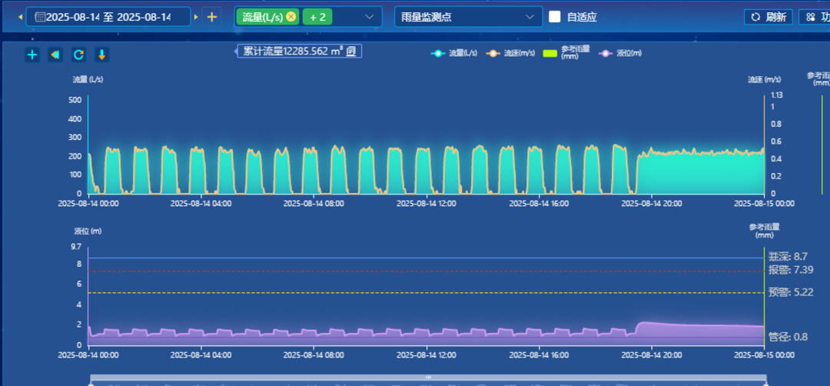
Task: Click the yellow download arrow icon
Action: tap(101, 55)
